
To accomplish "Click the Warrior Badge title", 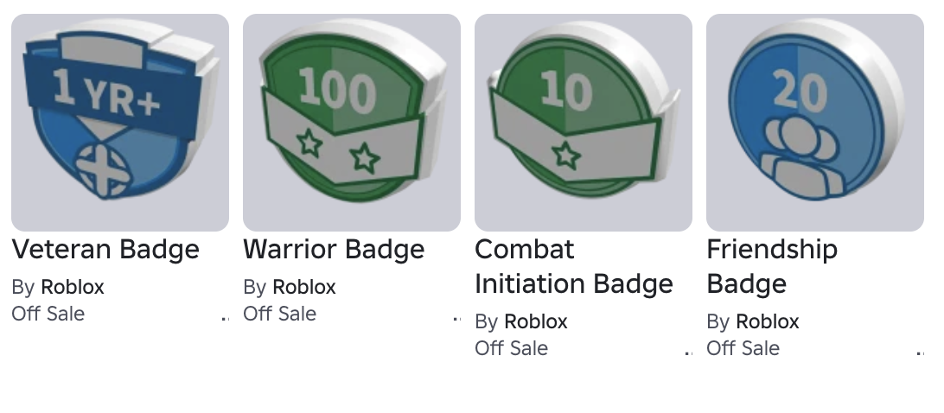I will 335,249.
